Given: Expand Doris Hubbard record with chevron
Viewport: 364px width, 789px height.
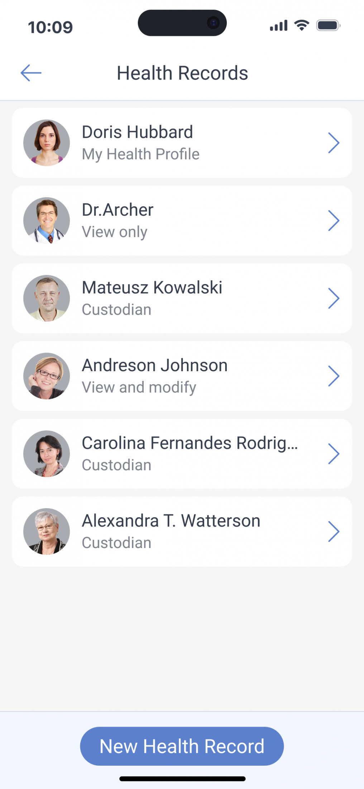Looking at the screenshot, I should click(x=334, y=143).
